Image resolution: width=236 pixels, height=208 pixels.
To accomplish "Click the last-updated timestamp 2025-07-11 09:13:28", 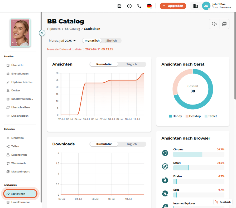I will pos(99,49).
